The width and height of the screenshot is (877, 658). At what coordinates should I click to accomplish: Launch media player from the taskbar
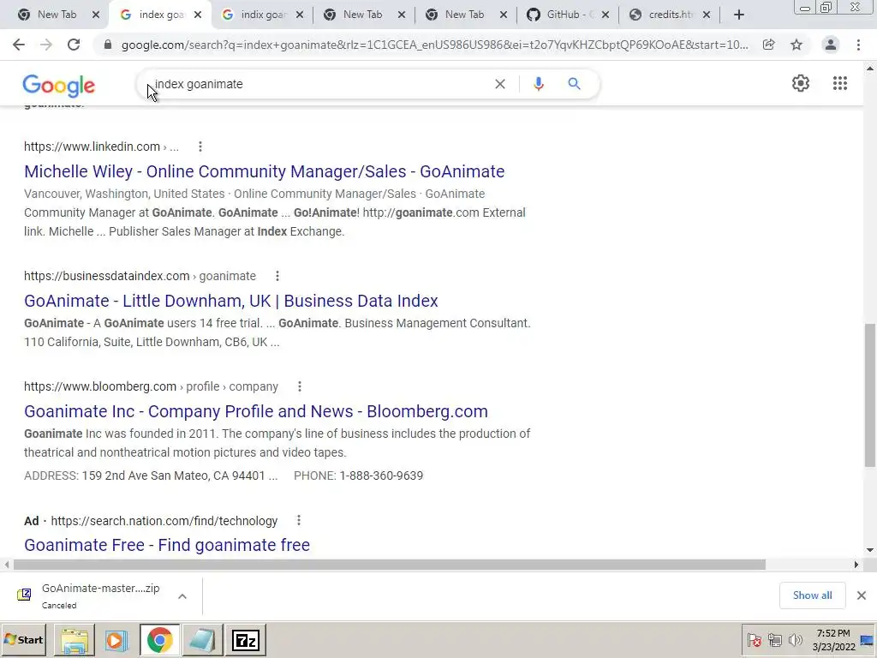[116, 640]
